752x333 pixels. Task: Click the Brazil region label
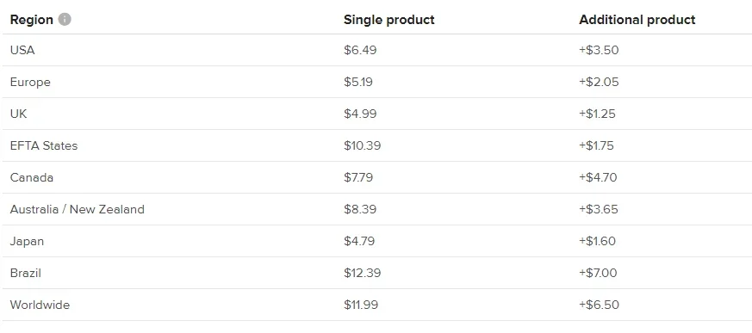(x=26, y=273)
